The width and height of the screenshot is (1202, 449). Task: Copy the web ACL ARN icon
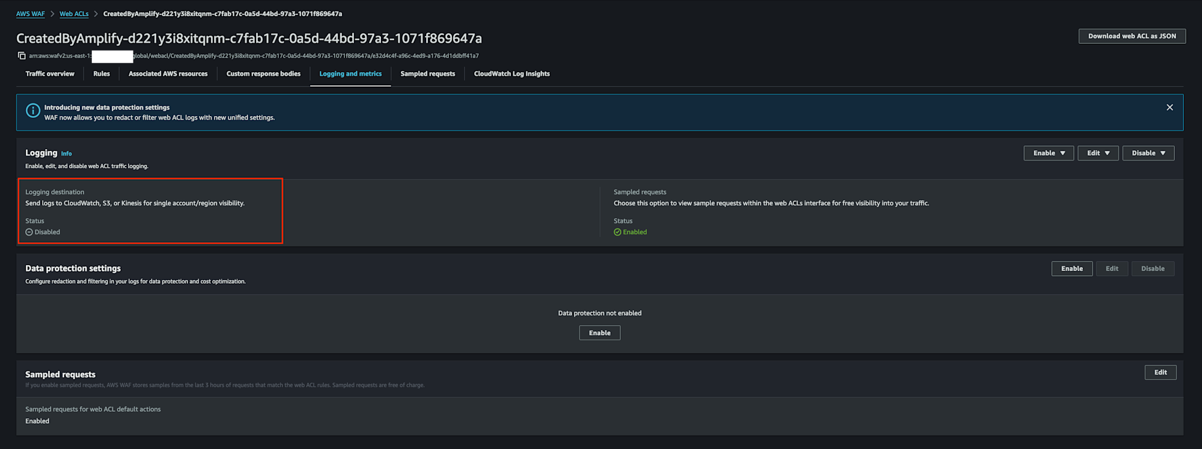point(22,56)
